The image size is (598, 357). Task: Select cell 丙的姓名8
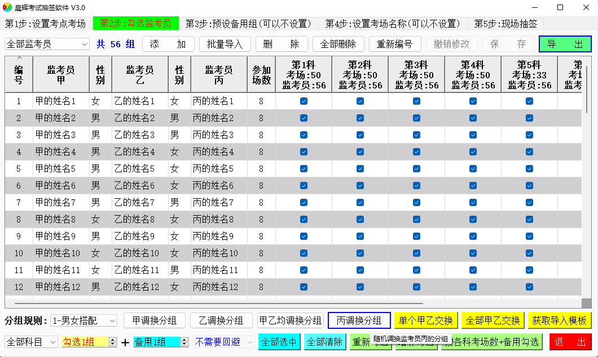pos(219,219)
